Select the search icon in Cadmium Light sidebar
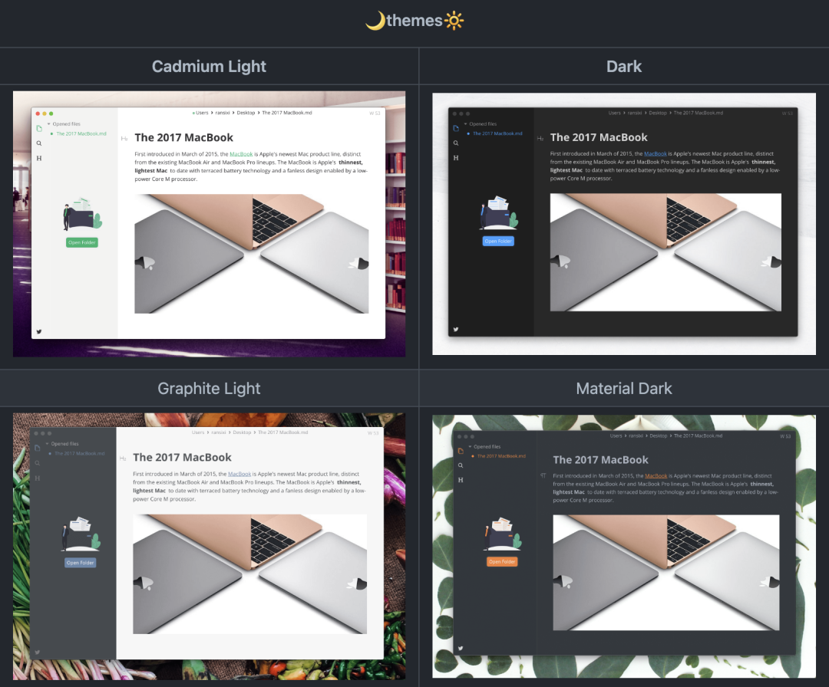 click(39, 143)
